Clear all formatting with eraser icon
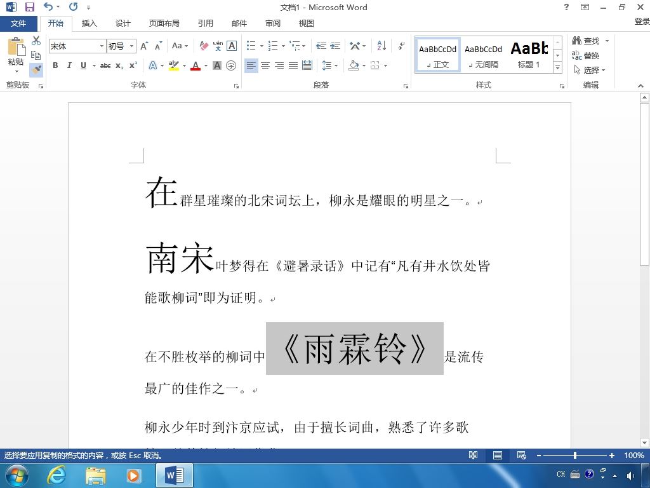This screenshot has width=650, height=488. click(x=204, y=46)
